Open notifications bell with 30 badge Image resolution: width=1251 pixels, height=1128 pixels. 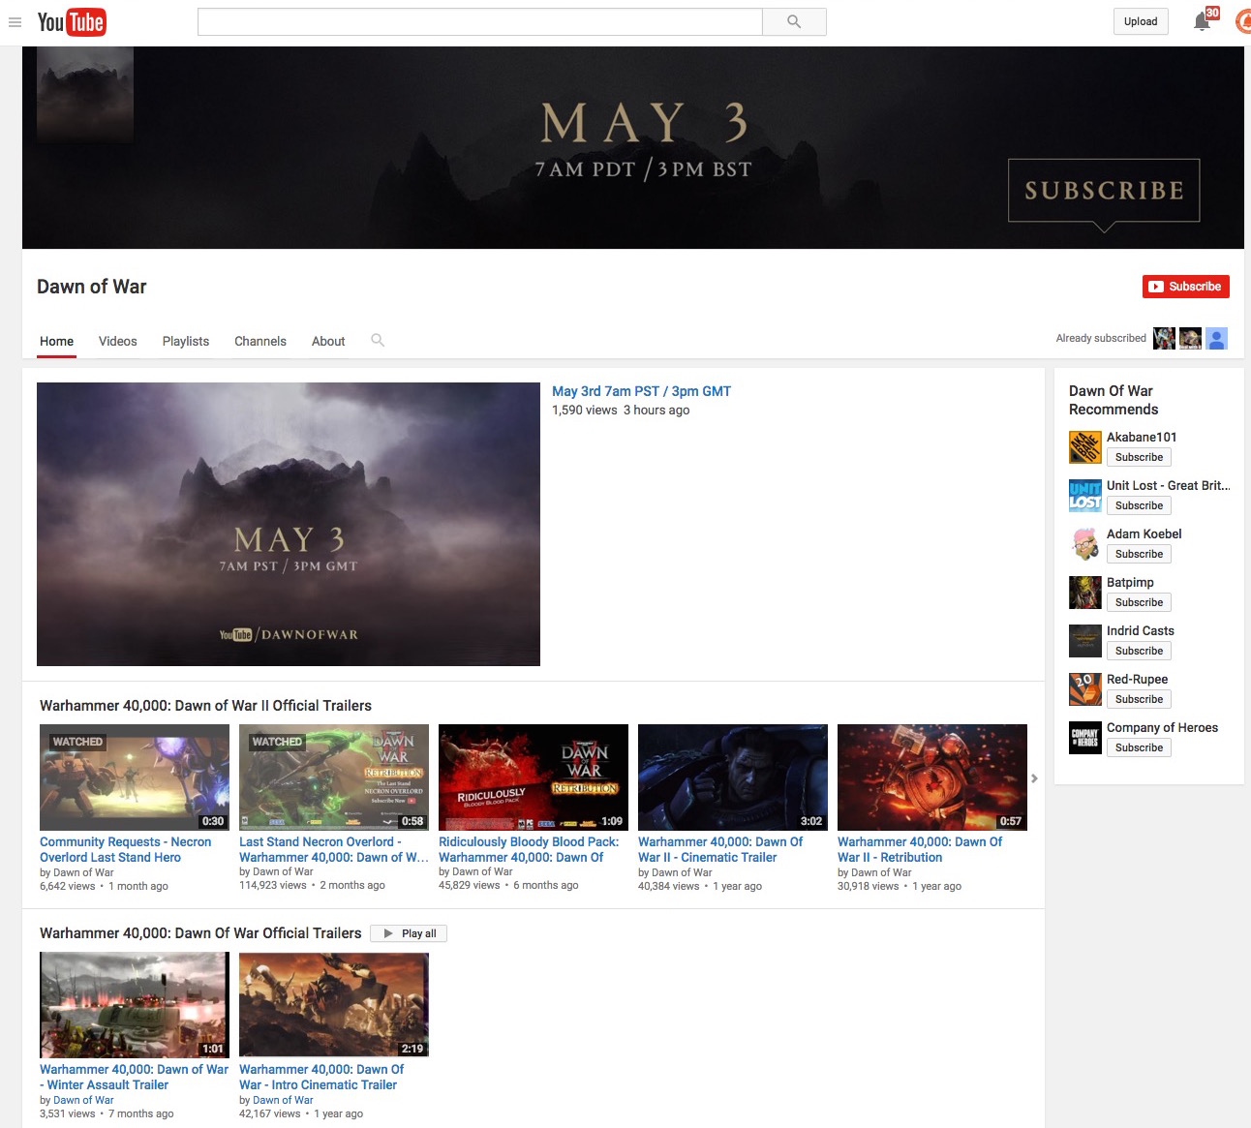[x=1203, y=21]
